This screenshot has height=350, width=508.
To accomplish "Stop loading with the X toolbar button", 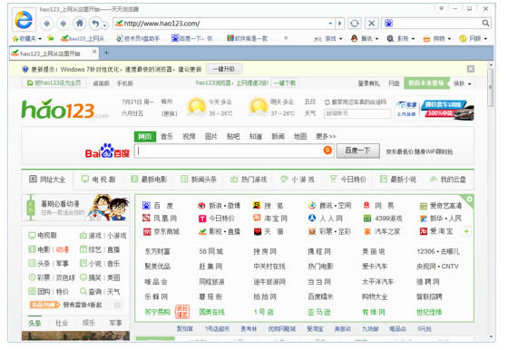I will point(372,24).
